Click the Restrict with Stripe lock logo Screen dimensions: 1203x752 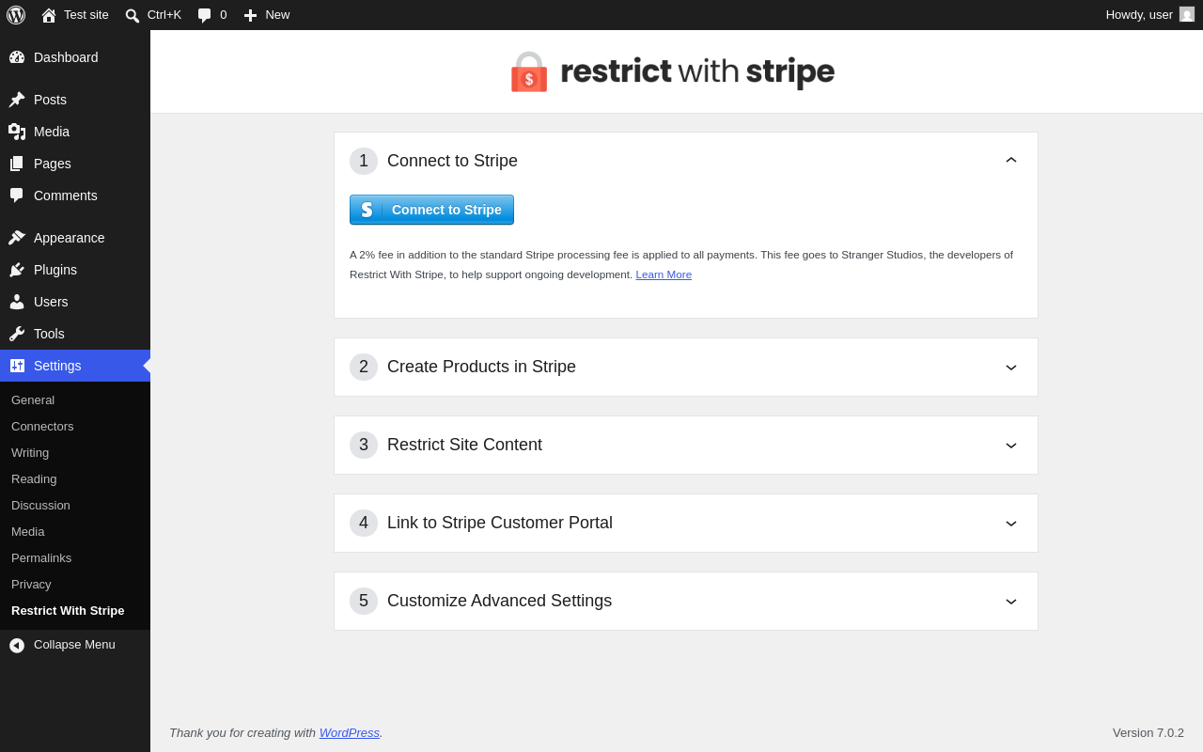(x=529, y=71)
